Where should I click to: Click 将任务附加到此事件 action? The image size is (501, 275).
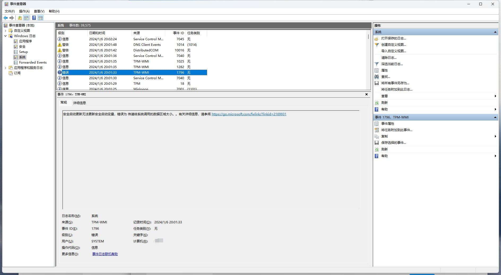point(397,130)
